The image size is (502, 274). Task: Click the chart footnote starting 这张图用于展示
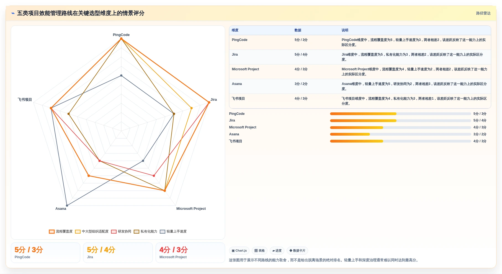pyautogui.click(x=324, y=260)
